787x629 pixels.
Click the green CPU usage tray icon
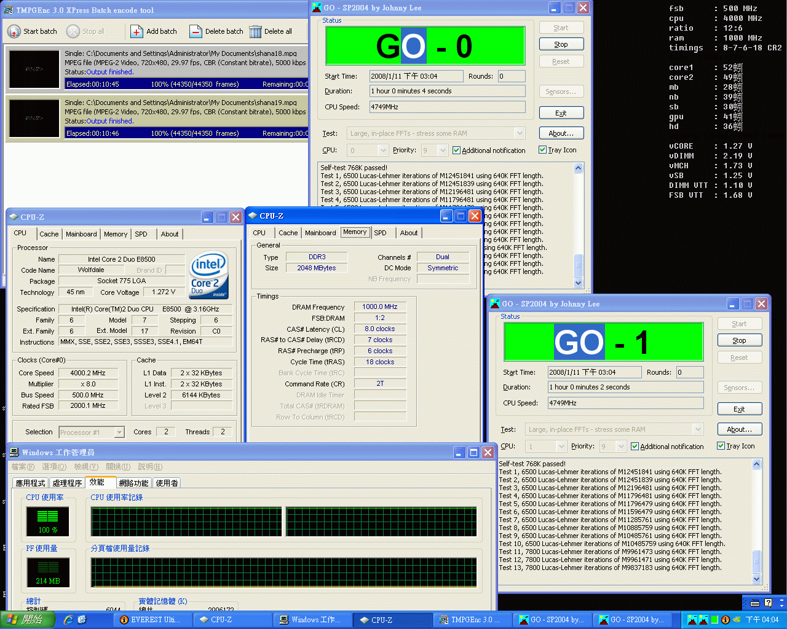tap(714, 620)
